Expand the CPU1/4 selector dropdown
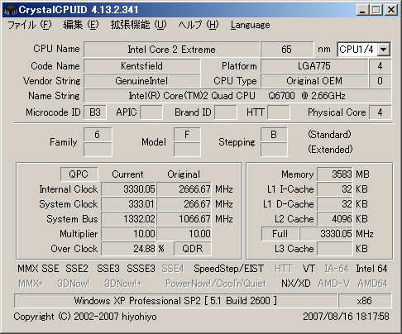 coord(384,50)
